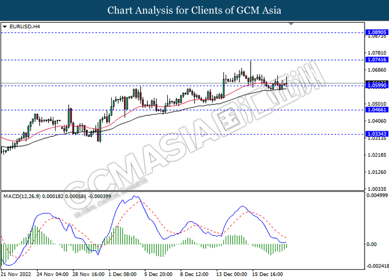This screenshot has width=389, height=278.
Task: Click the 24 Nov 04:00 time label
Action: pos(53,274)
